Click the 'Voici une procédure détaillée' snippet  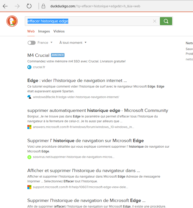tap(98, 149)
